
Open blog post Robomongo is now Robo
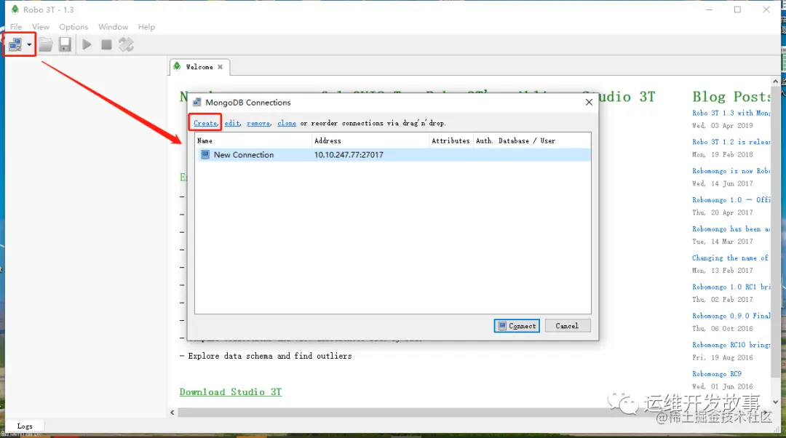pos(731,171)
